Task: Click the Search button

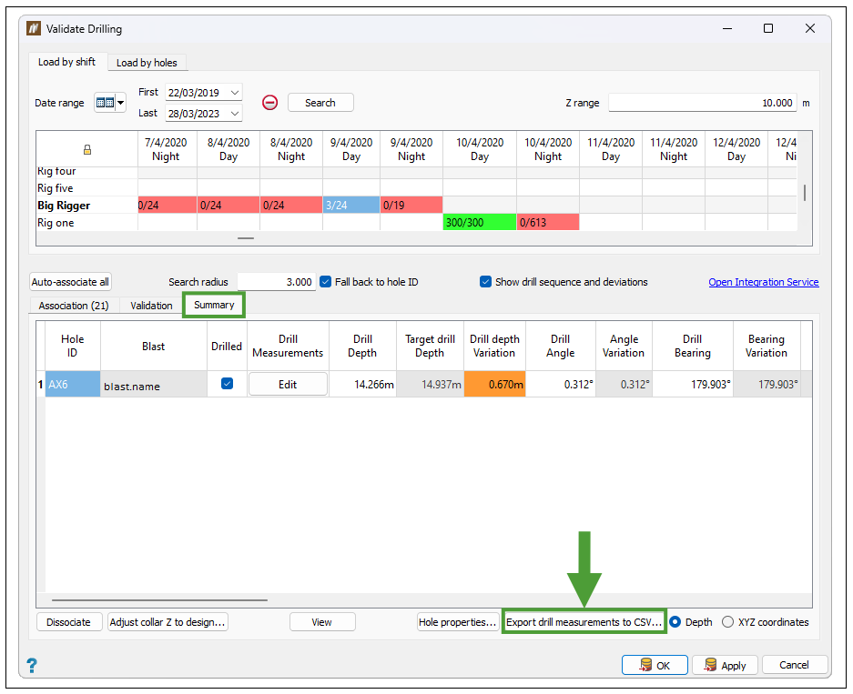Action: [320, 103]
